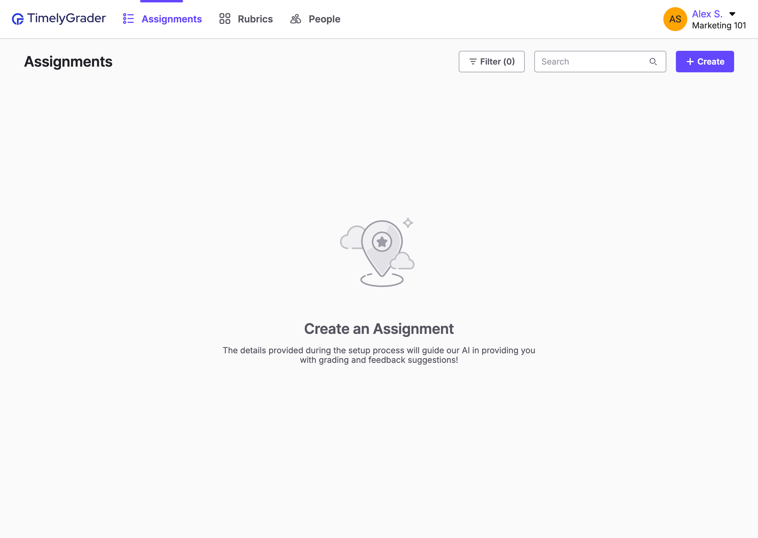Click the Rubrics grid icon

click(x=225, y=19)
